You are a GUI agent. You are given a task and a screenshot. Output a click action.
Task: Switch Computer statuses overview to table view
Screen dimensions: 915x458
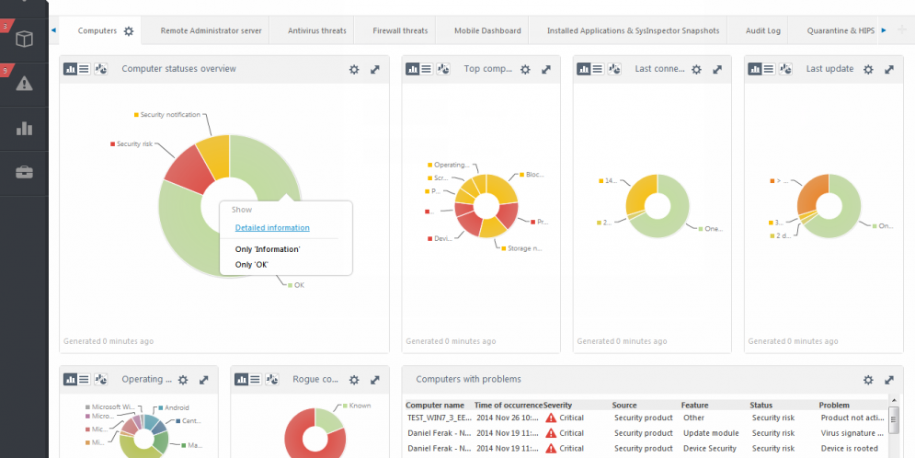pyautogui.click(x=84, y=69)
